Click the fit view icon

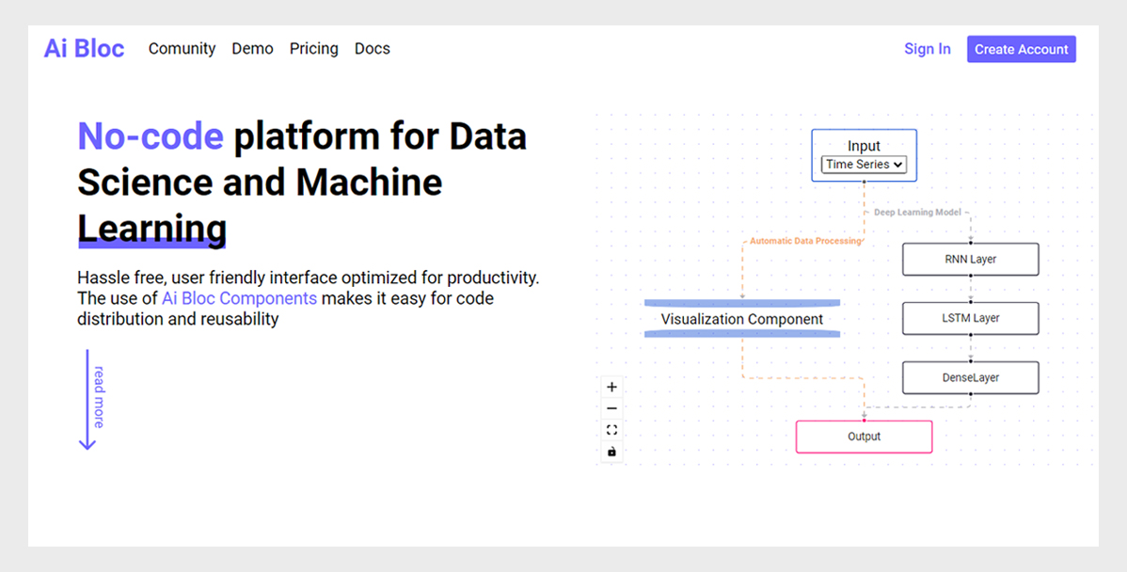[611, 430]
